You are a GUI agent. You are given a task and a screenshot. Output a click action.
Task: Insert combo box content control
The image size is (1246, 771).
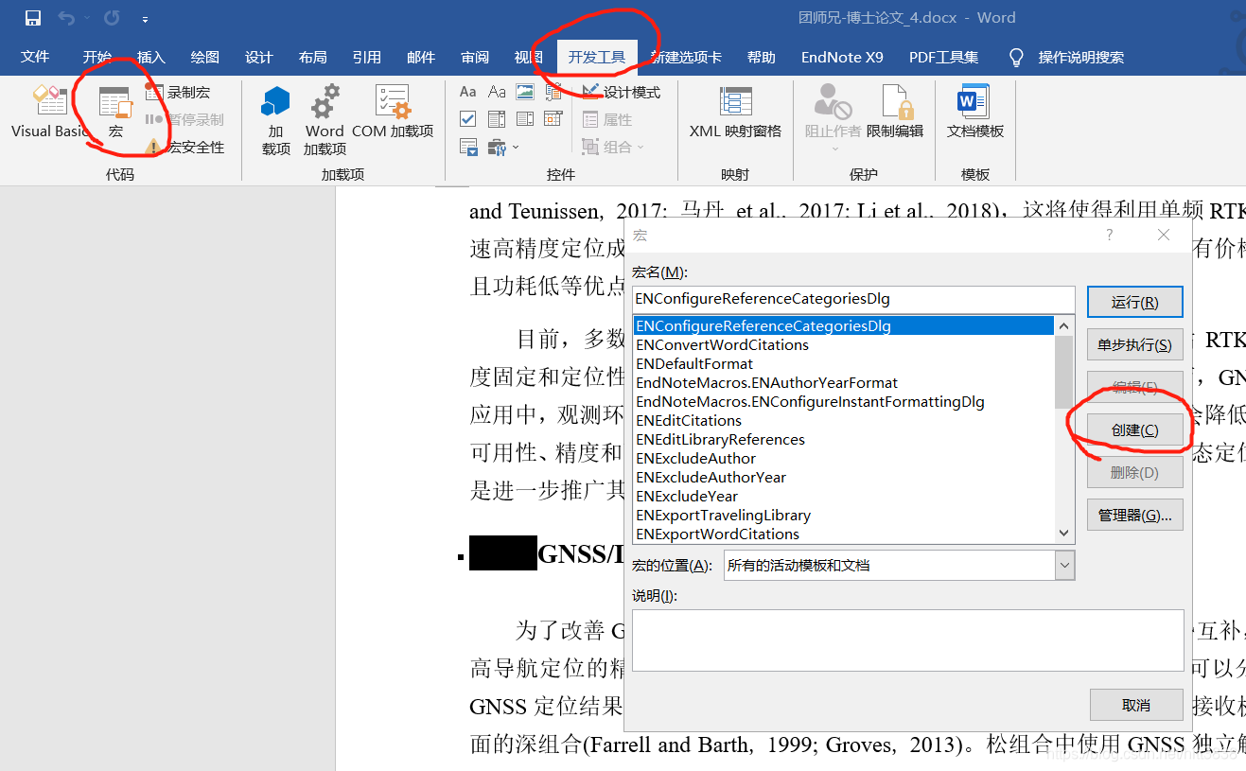pyautogui.click(x=497, y=119)
